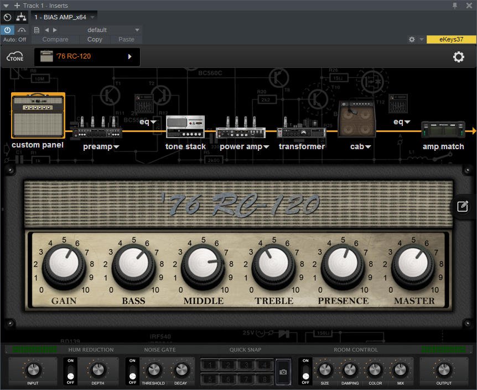This screenshot has width=477, height=390.
Task: Expand the power amp dropdown arrow
Action: tap(266, 147)
